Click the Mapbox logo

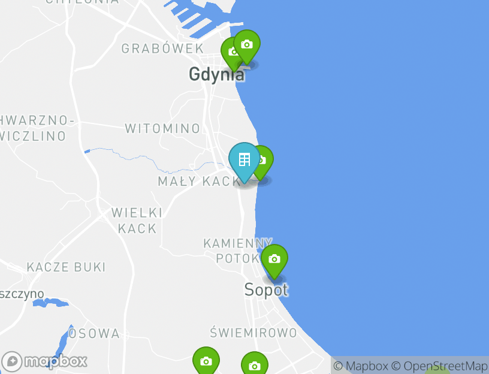point(44,362)
